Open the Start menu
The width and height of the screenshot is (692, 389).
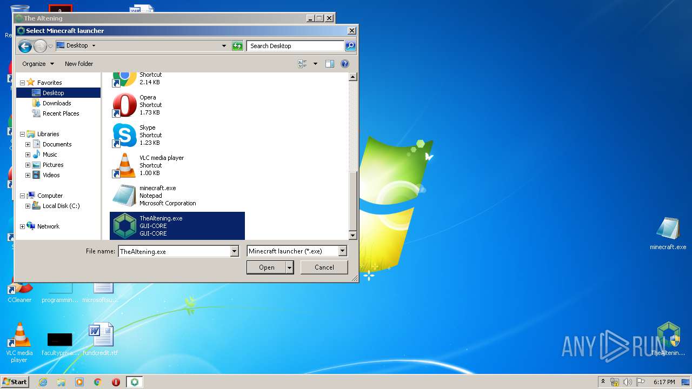[x=15, y=382]
